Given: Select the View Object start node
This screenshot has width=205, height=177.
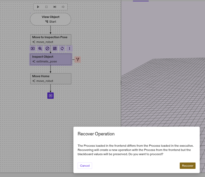Looking at the screenshot, I should (51, 19).
